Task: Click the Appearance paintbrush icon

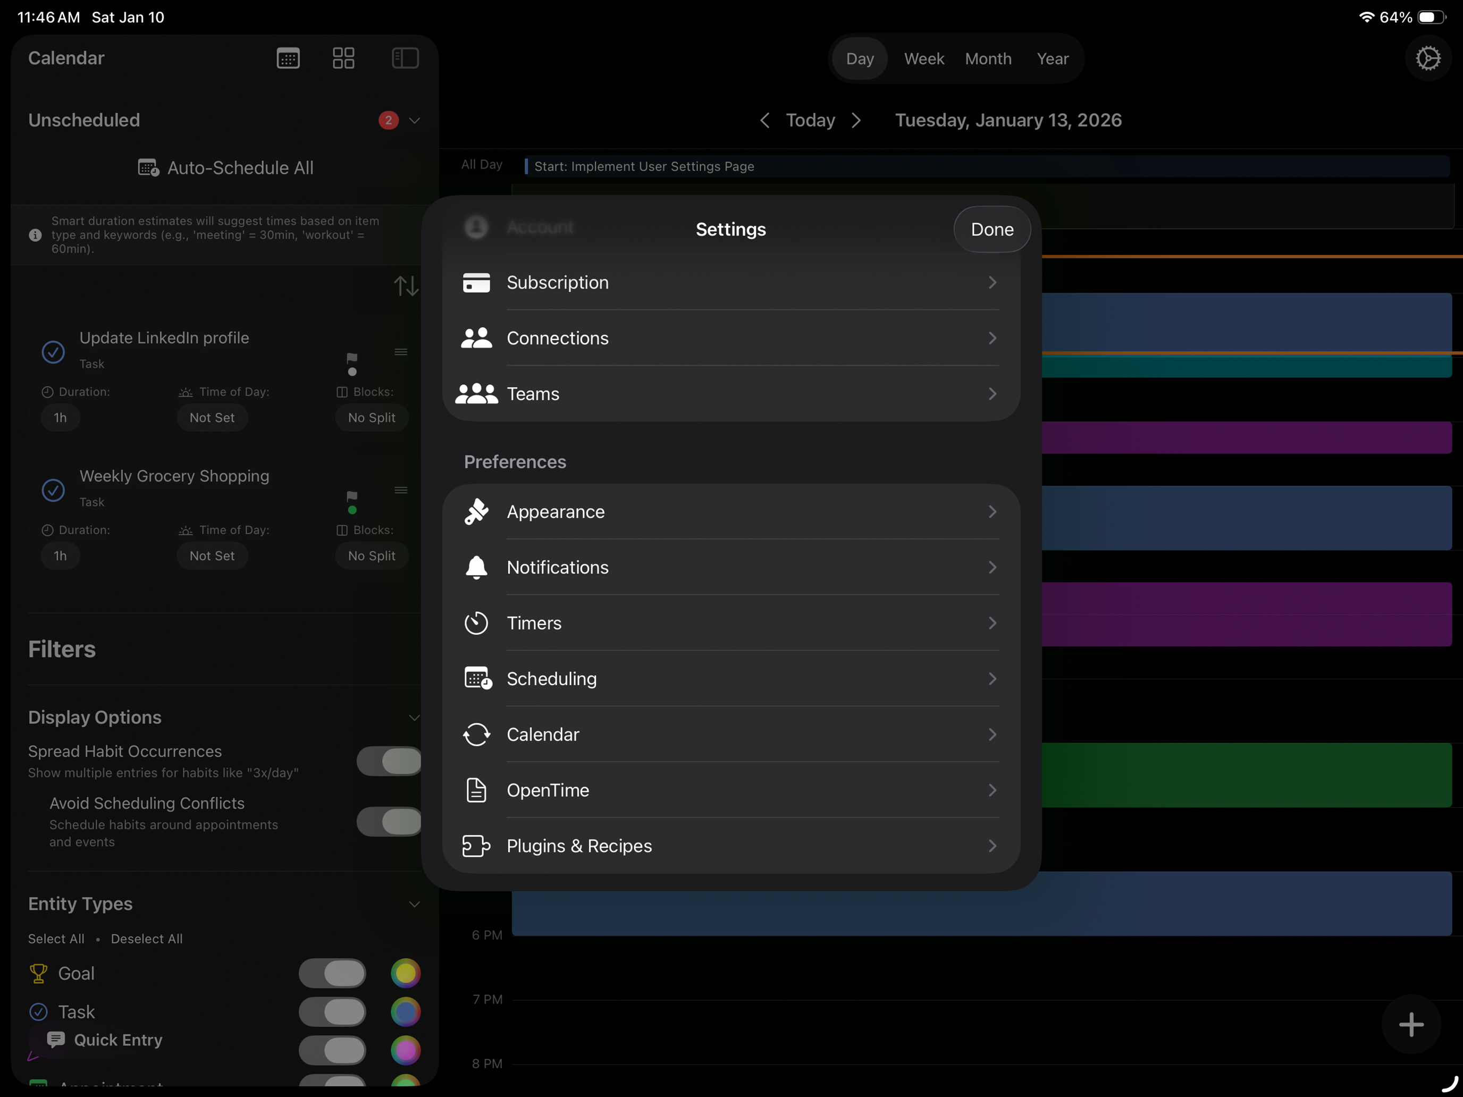Action: click(476, 512)
